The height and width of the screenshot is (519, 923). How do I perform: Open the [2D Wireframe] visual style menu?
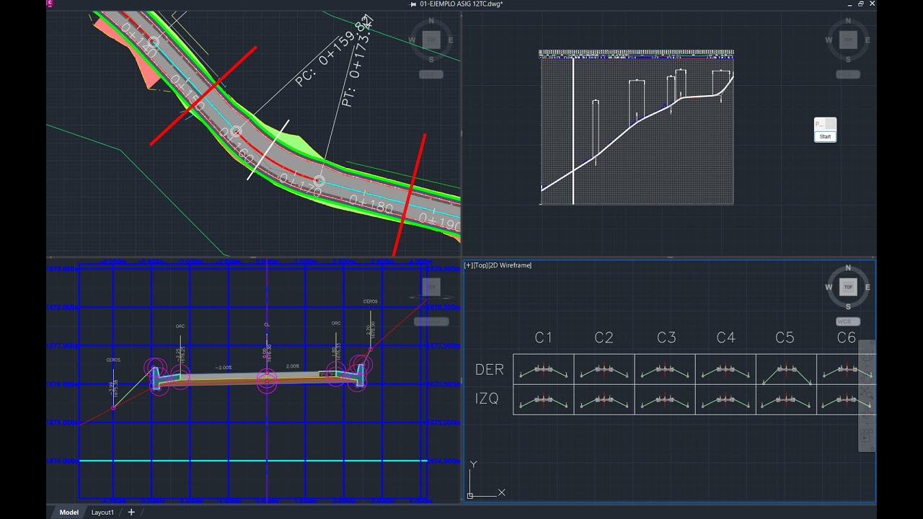tap(511, 265)
